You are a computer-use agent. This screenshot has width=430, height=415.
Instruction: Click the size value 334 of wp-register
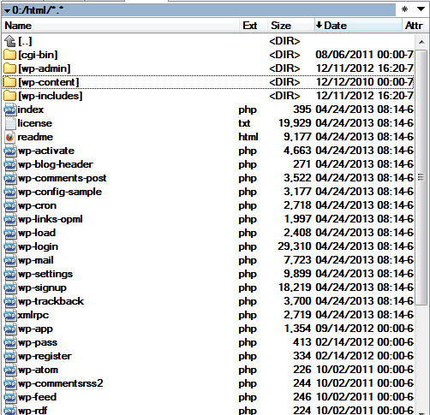302,356
